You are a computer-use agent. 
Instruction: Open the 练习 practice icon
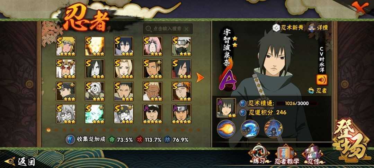coord(259,156)
